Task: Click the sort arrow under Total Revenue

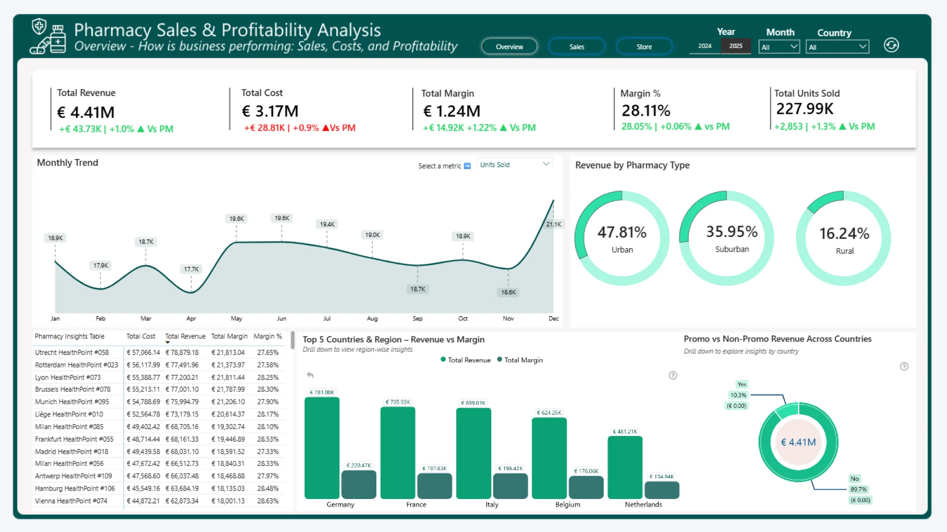Action: (168, 342)
